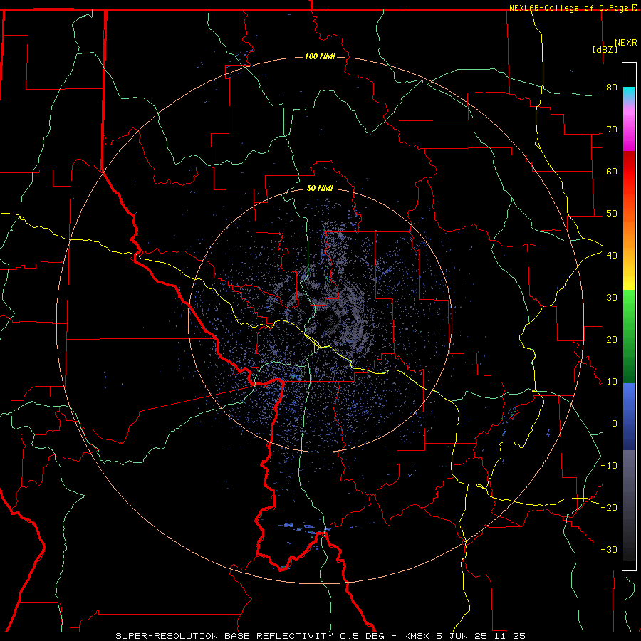Click the -30 dBZ scale value
The image size is (641, 641).
pyautogui.click(x=609, y=549)
